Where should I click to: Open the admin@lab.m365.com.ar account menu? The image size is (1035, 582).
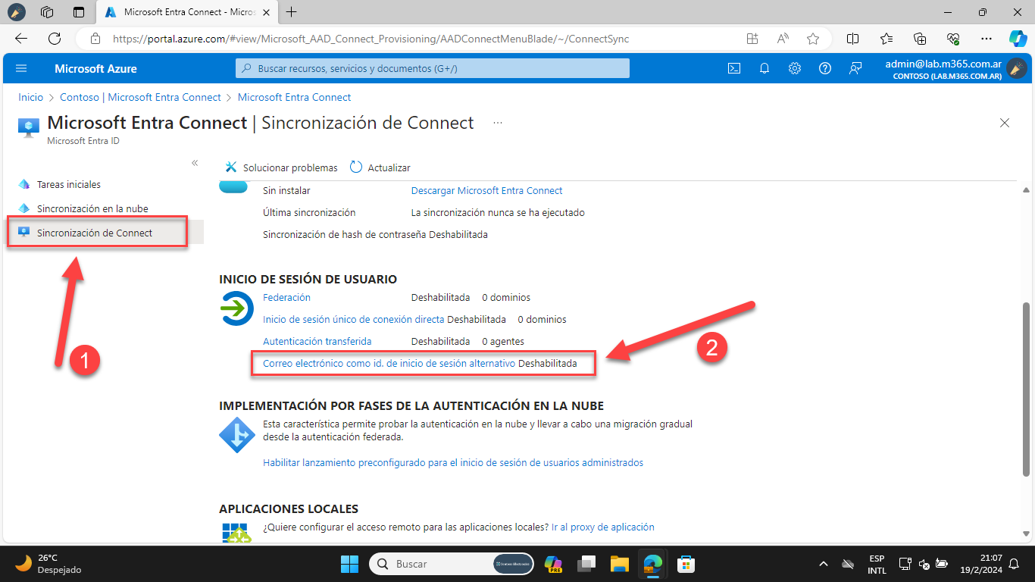click(x=955, y=69)
